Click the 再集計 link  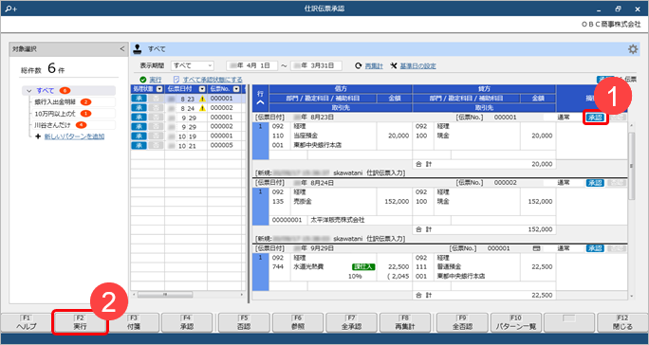pyautogui.click(x=374, y=65)
